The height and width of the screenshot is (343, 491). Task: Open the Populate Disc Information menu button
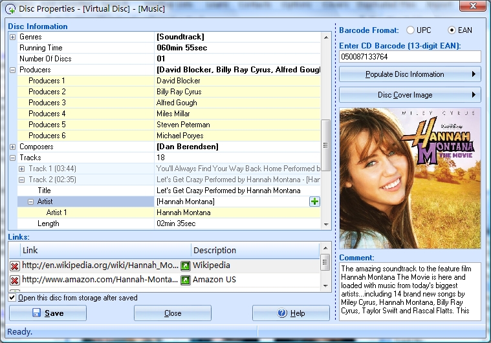410,74
